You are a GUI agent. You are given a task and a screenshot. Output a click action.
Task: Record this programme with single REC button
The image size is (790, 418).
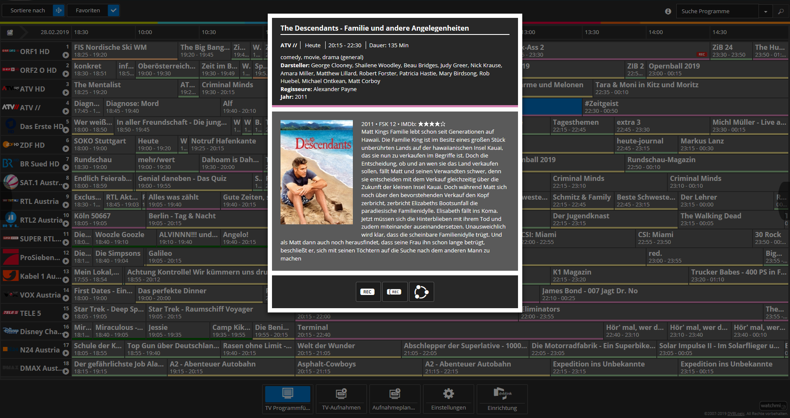[x=368, y=292]
